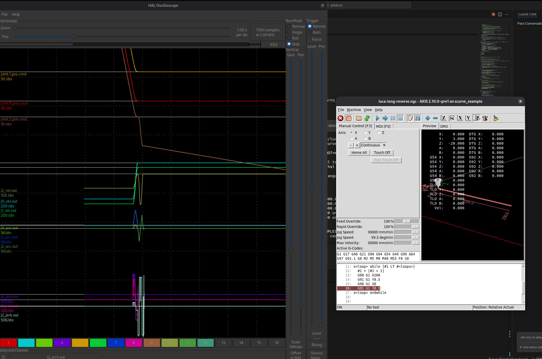Run the program with the play icon
542x359 pixels.
(x=377, y=118)
